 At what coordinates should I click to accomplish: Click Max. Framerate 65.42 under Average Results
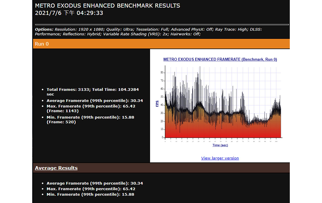(91, 189)
